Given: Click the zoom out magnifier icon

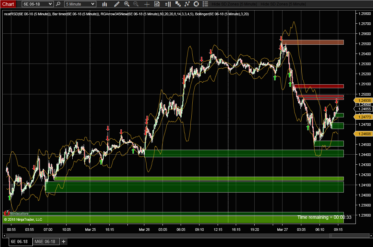Looking at the screenshot, I should click(136, 4).
